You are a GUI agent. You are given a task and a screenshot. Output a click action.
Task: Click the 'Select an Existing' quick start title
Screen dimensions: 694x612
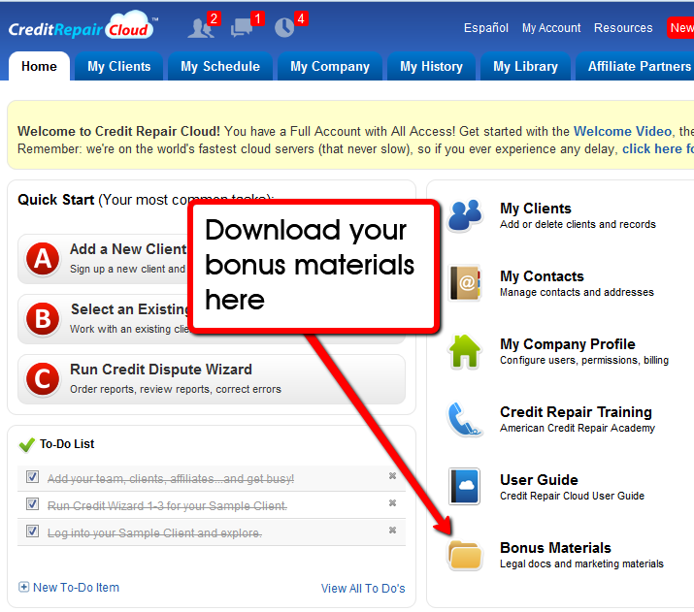coord(130,309)
